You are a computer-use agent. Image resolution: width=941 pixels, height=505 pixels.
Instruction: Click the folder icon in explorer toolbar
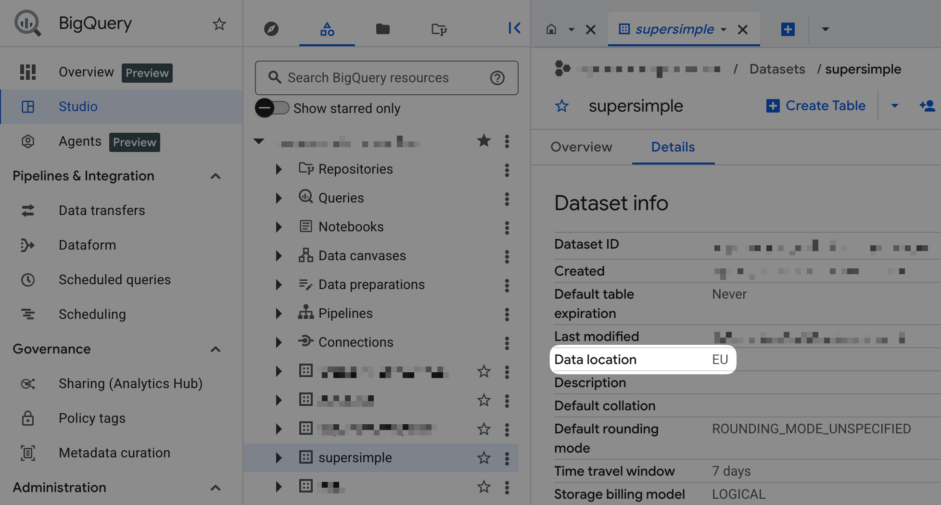382,29
